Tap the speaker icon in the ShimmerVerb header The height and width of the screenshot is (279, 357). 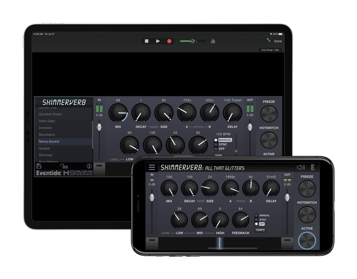click(x=301, y=167)
